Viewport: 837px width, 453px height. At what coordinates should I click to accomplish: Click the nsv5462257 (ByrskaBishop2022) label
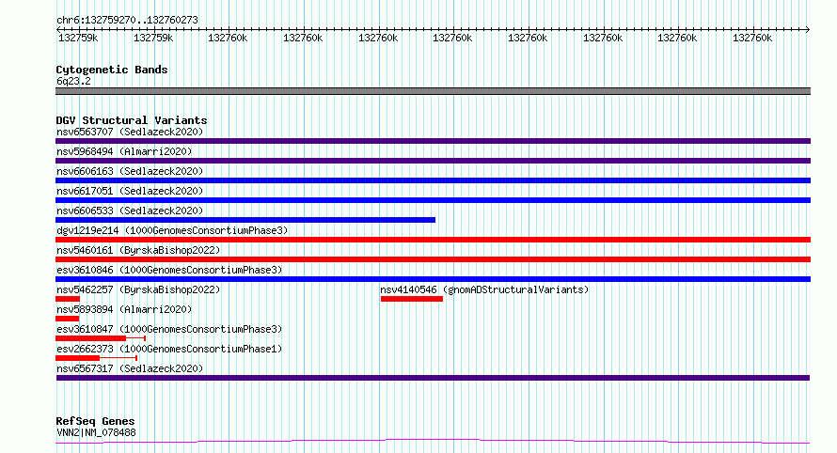pyautogui.click(x=138, y=289)
